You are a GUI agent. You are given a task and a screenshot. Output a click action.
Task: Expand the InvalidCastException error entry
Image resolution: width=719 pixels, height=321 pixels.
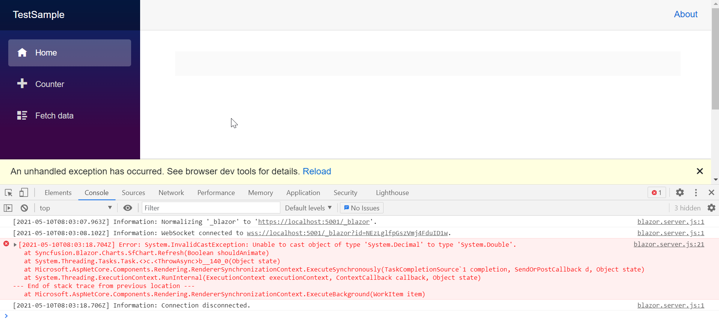(15, 245)
